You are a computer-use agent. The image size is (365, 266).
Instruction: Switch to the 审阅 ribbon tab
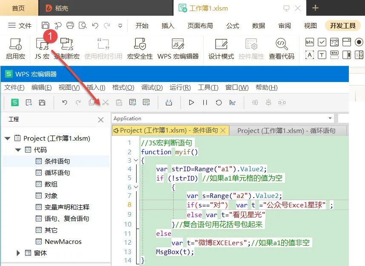pos(285,25)
